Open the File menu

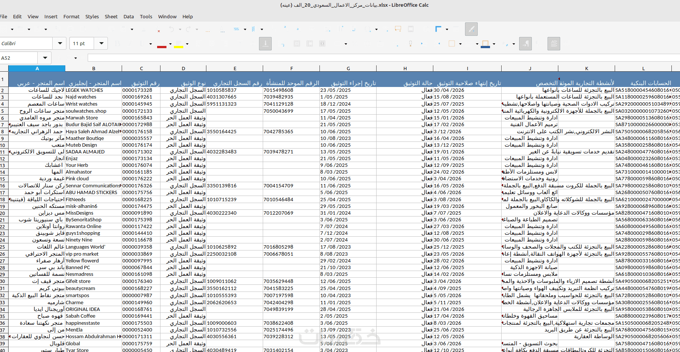point(4,16)
